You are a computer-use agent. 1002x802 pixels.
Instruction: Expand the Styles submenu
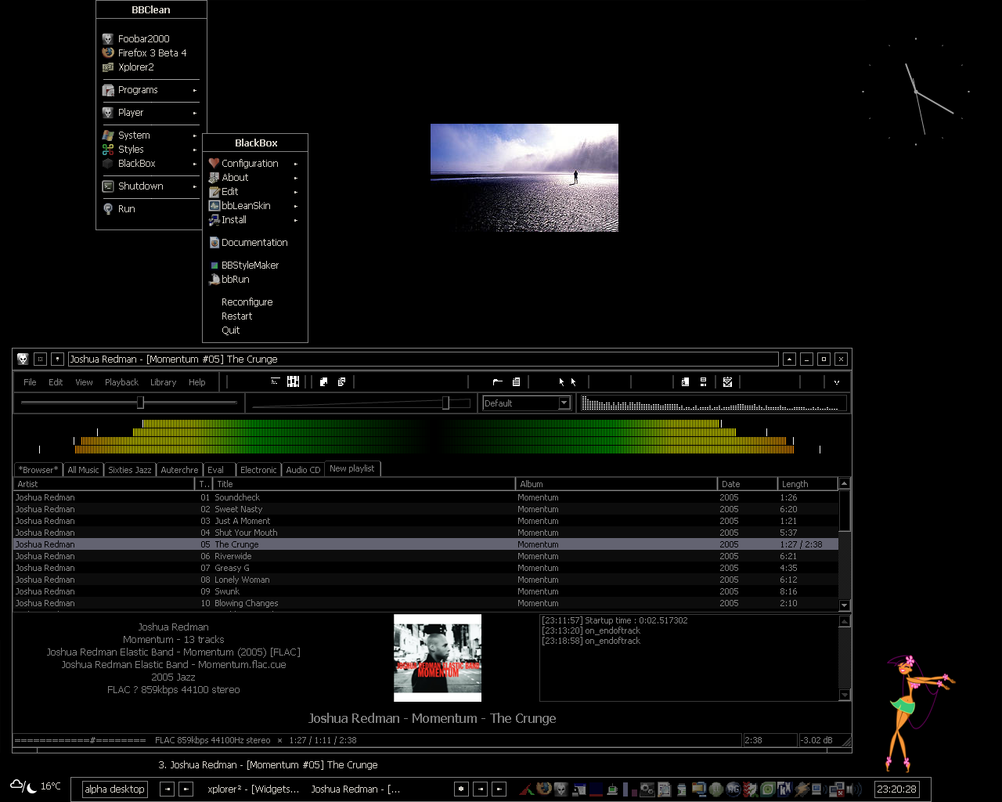[150, 150]
